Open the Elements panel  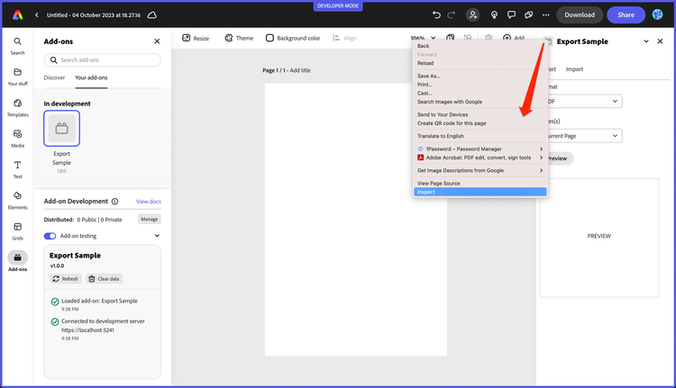[x=17, y=199]
